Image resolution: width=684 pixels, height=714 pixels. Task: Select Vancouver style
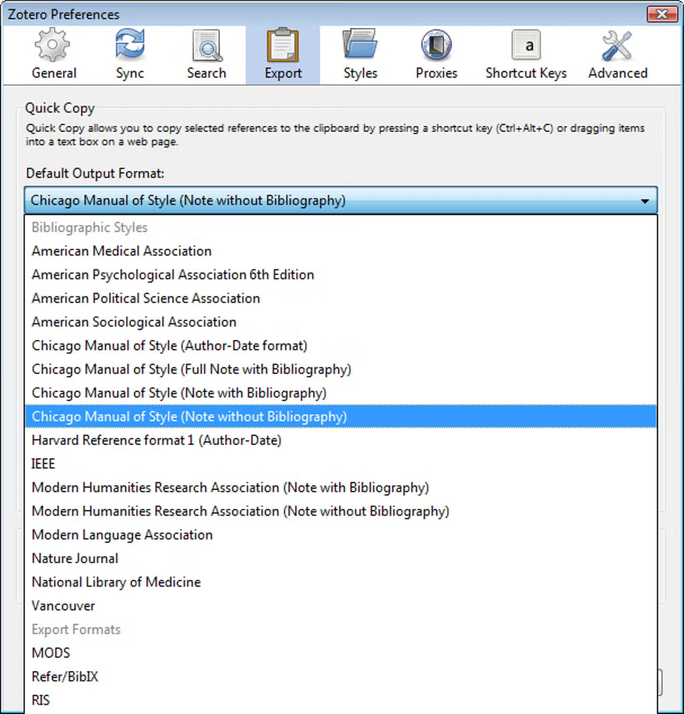click(341, 606)
